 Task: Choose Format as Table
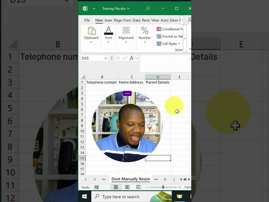click(x=170, y=37)
